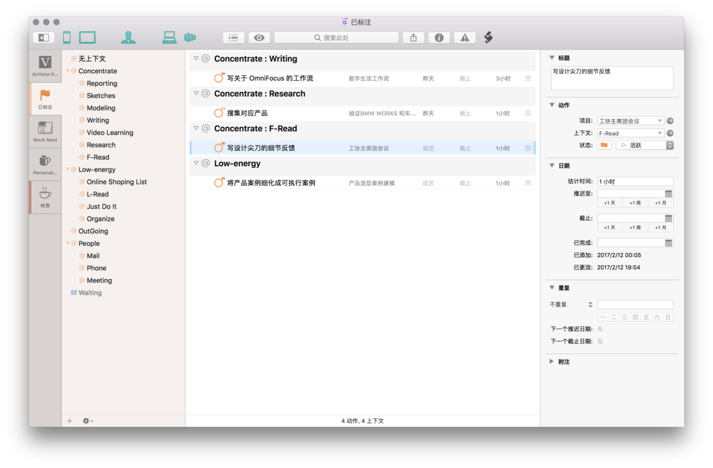Viewport: 713px width, 468px height.
Task: Open the Personal... perspective tab
Action: click(45, 165)
